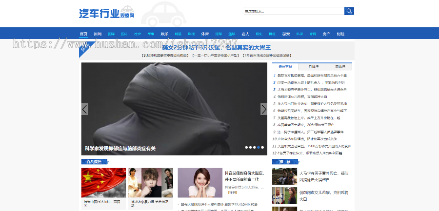Open ranked news item number 2
The width and height of the screenshot is (439, 211).
311,82
